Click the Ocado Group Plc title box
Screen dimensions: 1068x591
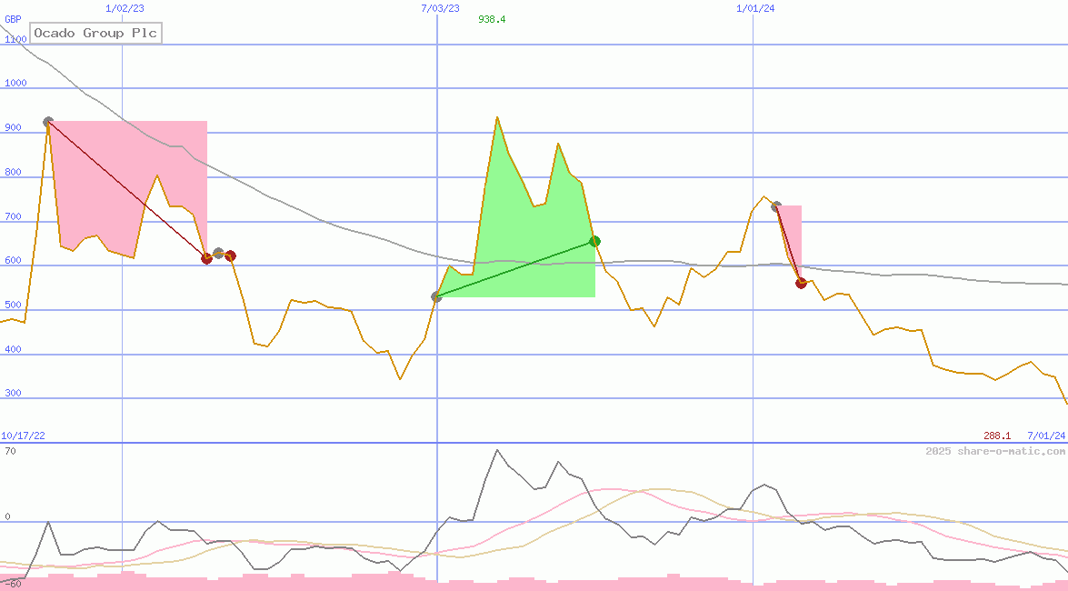point(95,34)
